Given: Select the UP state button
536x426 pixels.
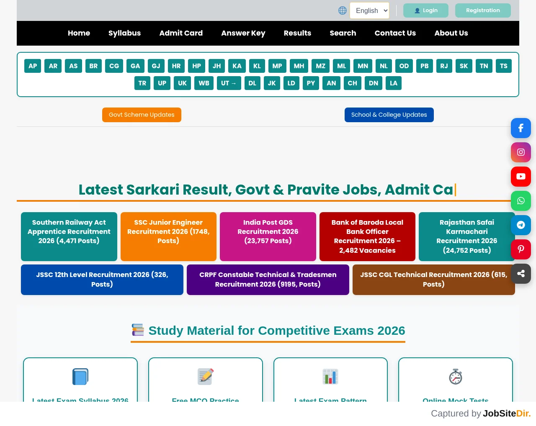Looking at the screenshot, I should (x=162, y=83).
